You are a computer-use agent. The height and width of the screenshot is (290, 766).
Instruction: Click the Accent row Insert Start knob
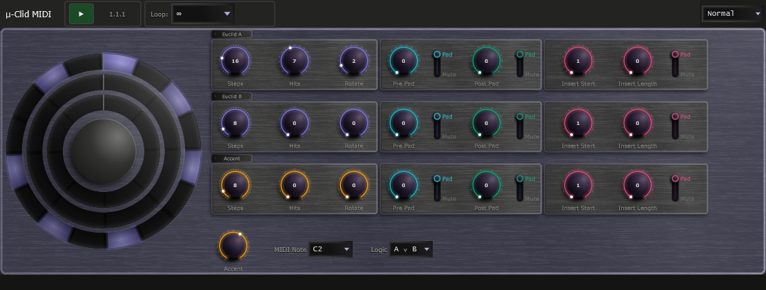(578, 185)
